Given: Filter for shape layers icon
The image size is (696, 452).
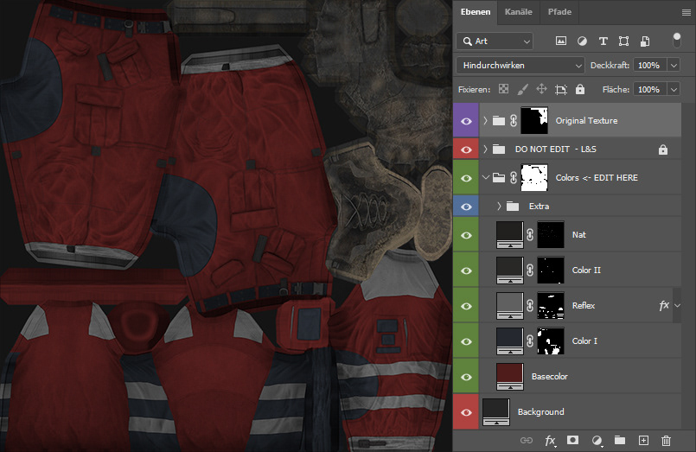Looking at the screenshot, I should pos(623,41).
